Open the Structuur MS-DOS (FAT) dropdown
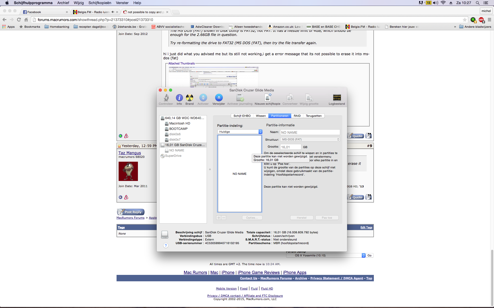494x308 pixels. pos(310,139)
